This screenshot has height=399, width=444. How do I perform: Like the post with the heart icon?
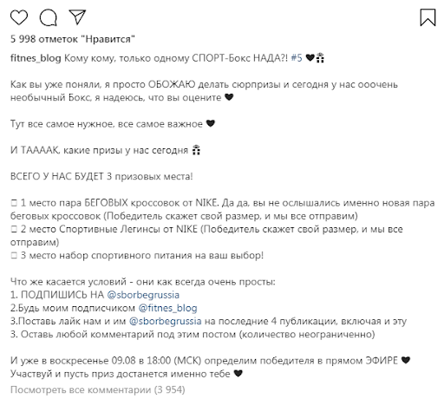(x=19, y=17)
